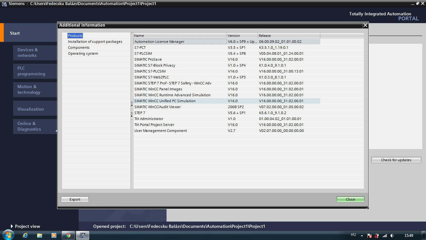This screenshot has height=240, width=426.
Task: Click release V05.04.08.01_01.24.00.01 cell
Action: coord(289,53)
